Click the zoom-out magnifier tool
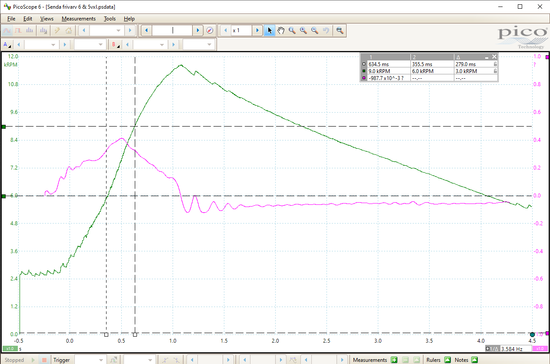Image resolution: width=550 pixels, height=364 pixels. pyautogui.click(x=314, y=30)
